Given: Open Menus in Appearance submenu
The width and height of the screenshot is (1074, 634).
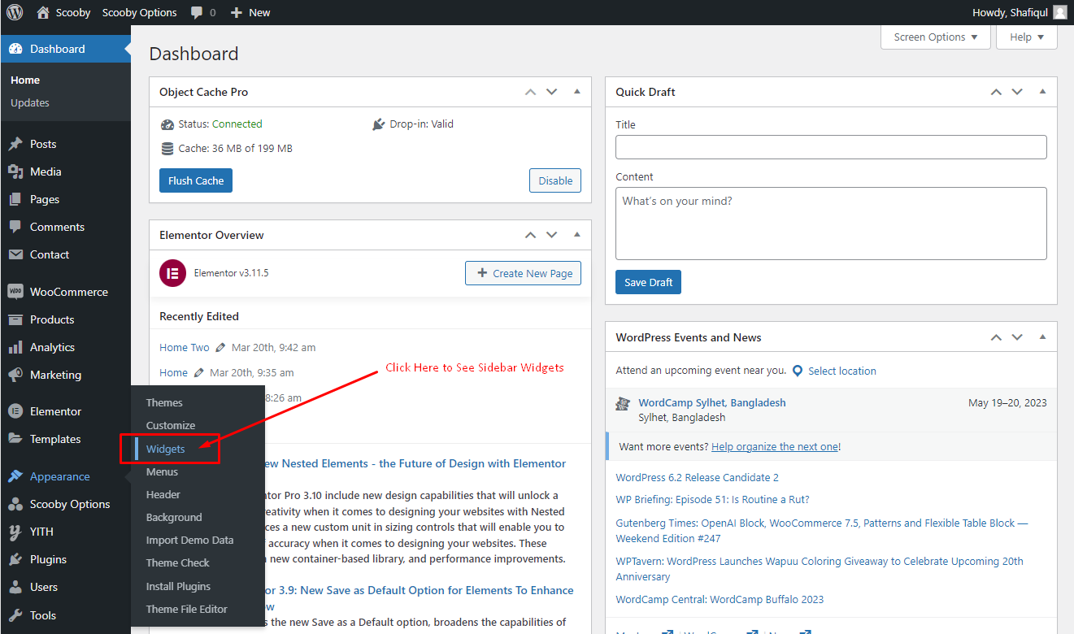Looking at the screenshot, I should pyautogui.click(x=162, y=471).
